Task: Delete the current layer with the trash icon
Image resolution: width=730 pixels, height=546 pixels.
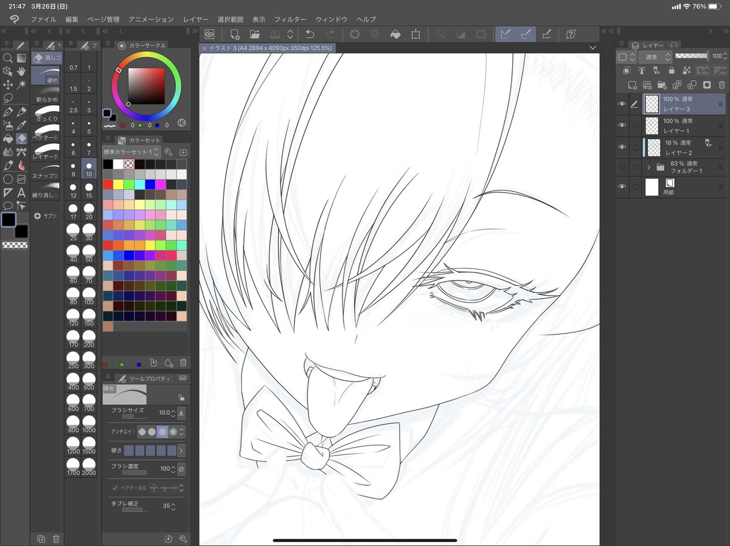Action: 721,86
